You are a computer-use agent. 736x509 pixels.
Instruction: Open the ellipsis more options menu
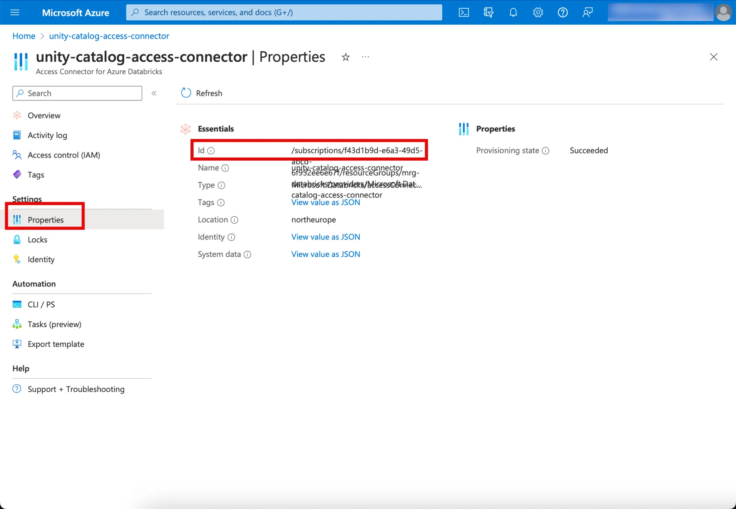click(x=365, y=57)
